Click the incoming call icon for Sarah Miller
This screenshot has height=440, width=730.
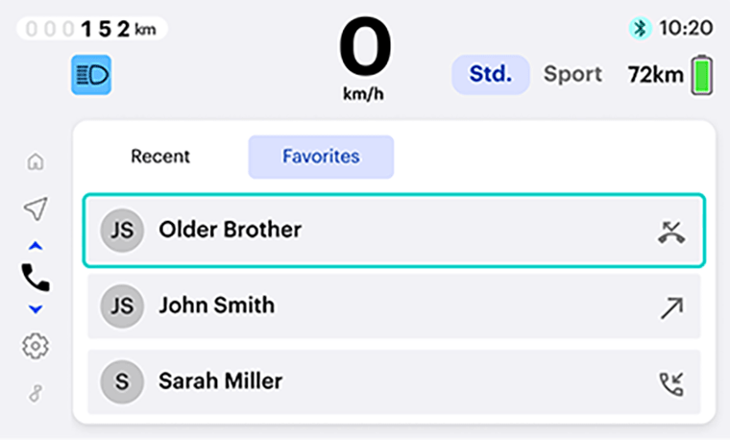click(x=671, y=382)
